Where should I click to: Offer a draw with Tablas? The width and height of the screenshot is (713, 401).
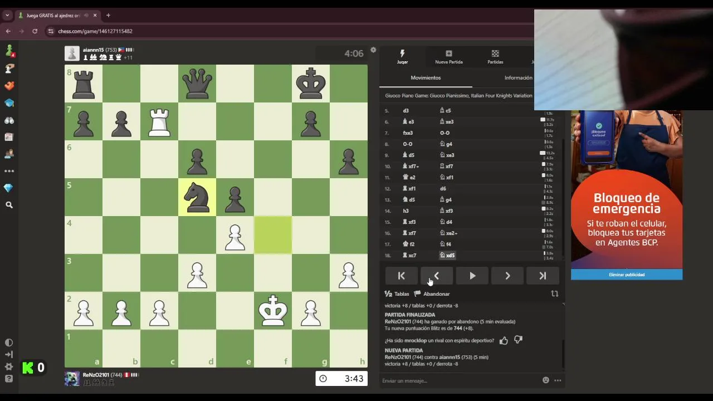(397, 294)
